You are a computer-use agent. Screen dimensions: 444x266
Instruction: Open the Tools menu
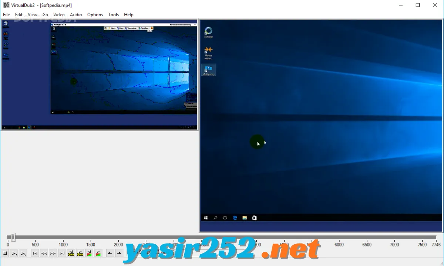point(114,15)
